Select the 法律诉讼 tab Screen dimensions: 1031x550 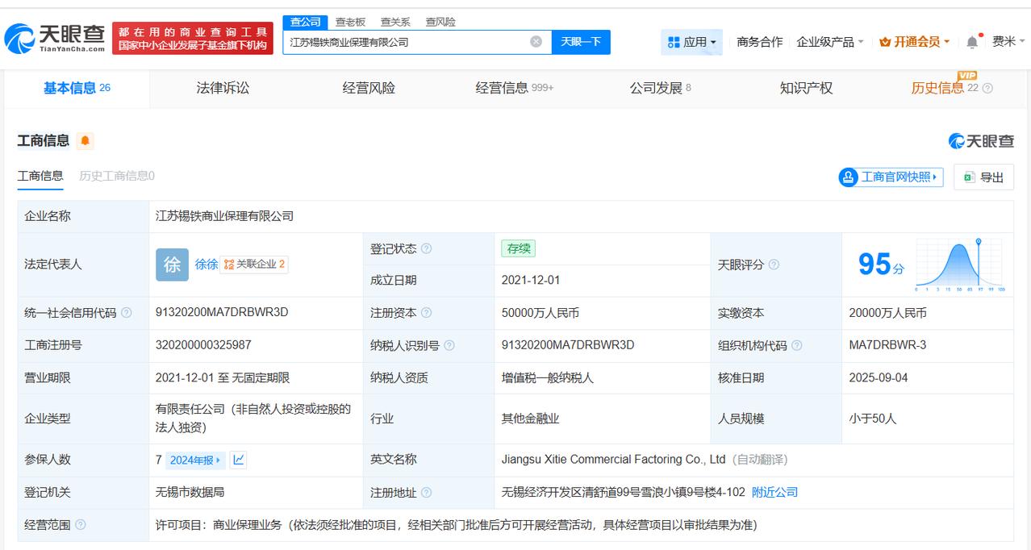223,88
